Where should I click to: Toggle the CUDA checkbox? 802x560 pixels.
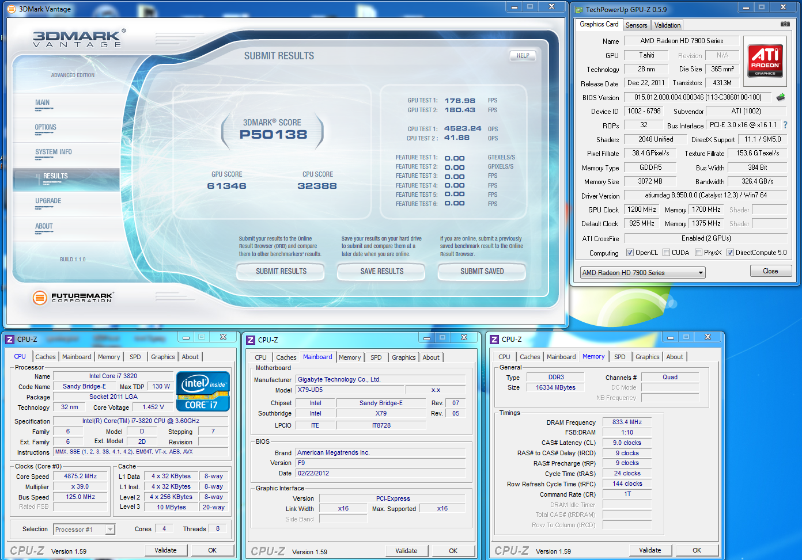(666, 253)
